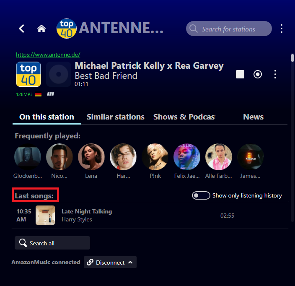Image resolution: width=295 pixels, height=286 pixels.
Task: Click the 02:55 song duration
Action: (227, 216)
